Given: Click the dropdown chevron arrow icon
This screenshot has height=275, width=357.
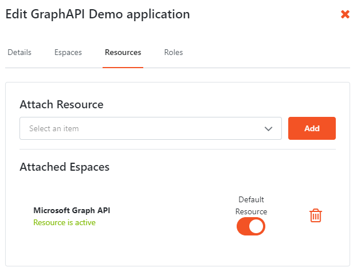Looking at the screenshot, I should coord(268,129).
